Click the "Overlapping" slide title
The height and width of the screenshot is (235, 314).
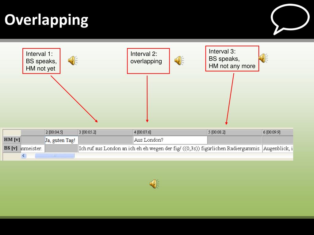pyautogui.click(x=46, y=20)
